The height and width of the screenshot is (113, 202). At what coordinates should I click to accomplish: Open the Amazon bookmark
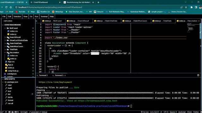[x=99, y=12]
